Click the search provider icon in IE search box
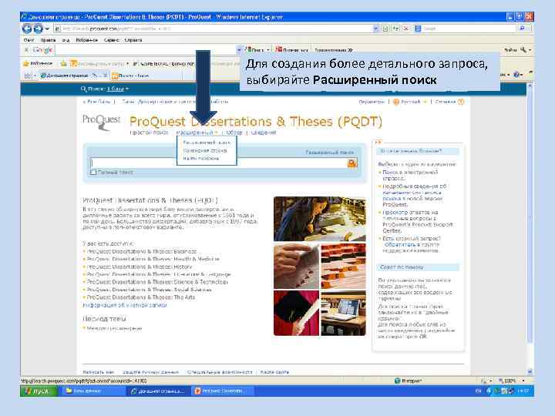Screen dimensions: 555x416 pyautogui.click(x=418, y=29)
